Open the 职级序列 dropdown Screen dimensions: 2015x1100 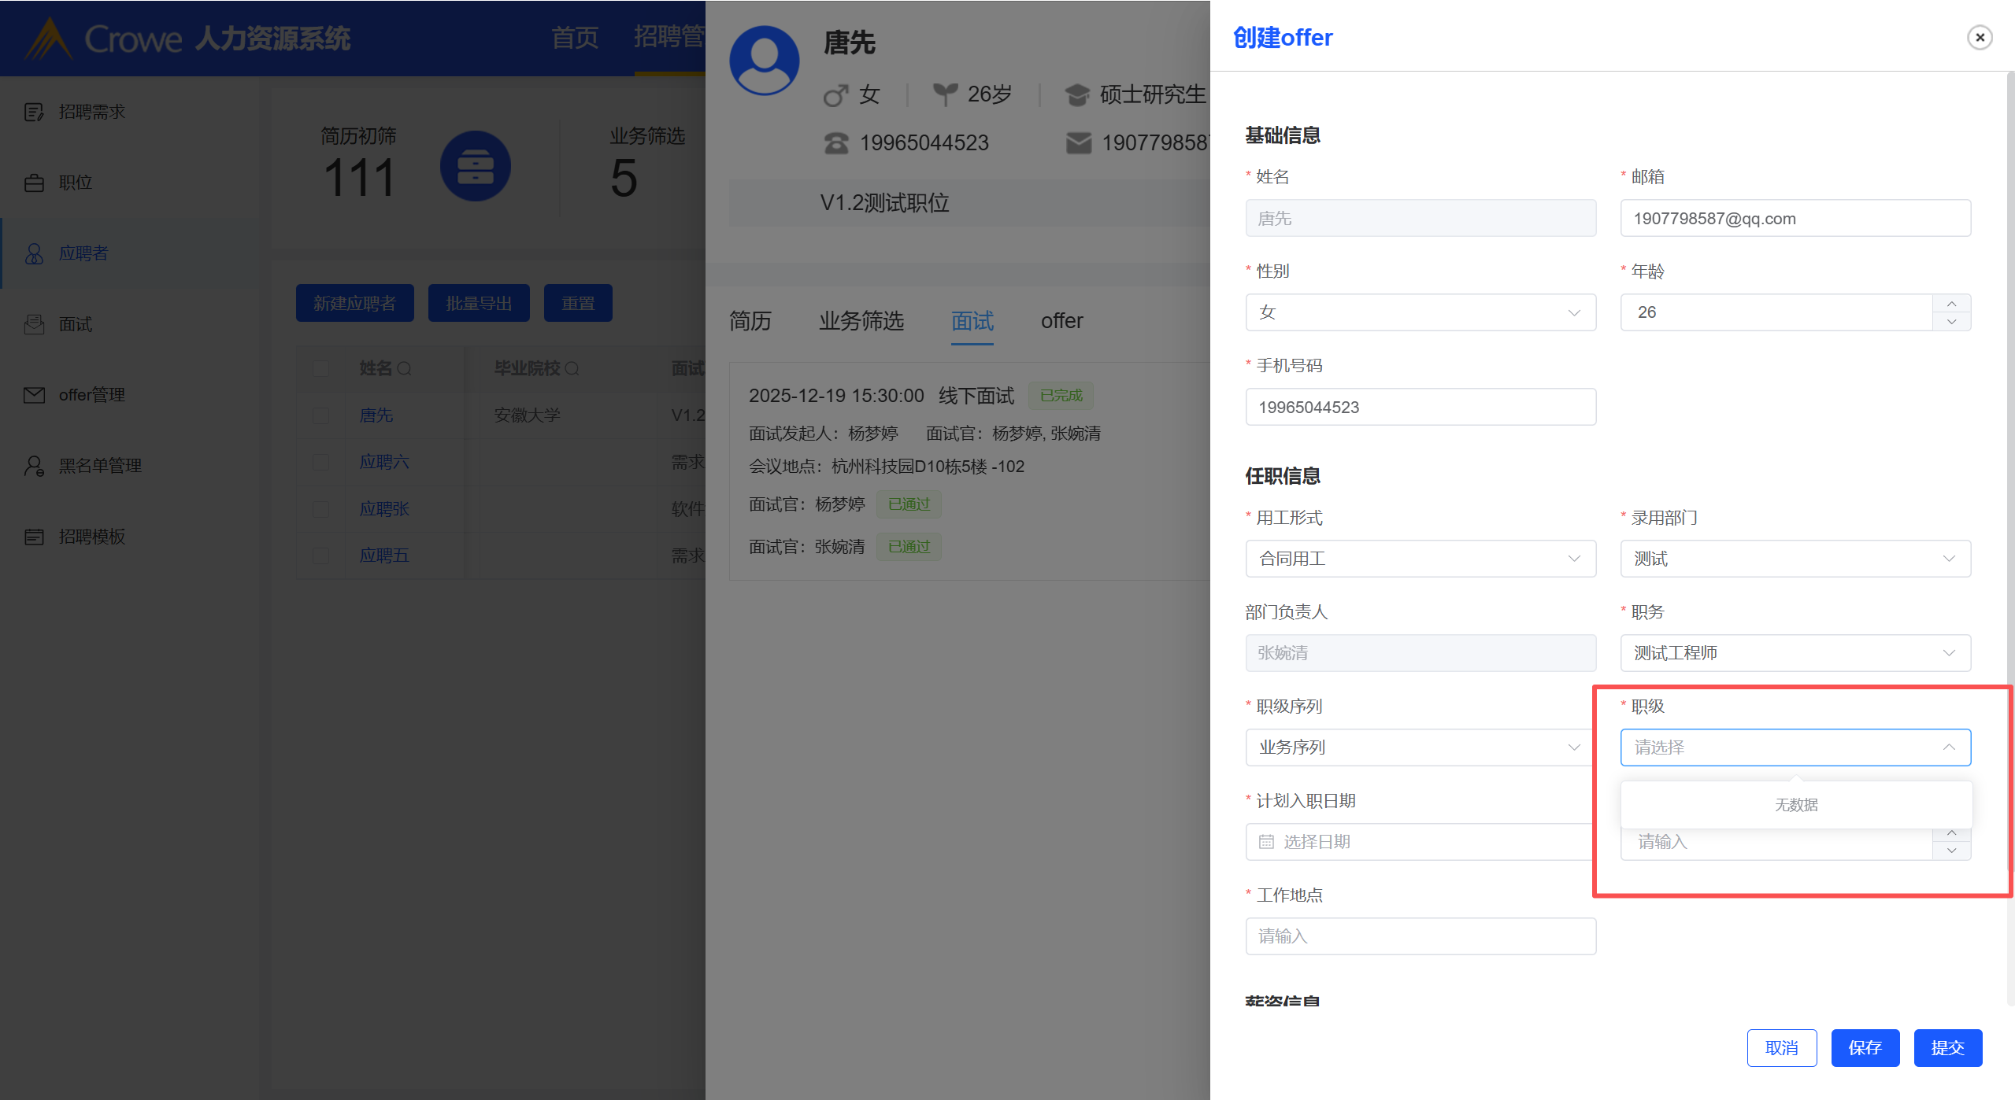pos(1420,747)
